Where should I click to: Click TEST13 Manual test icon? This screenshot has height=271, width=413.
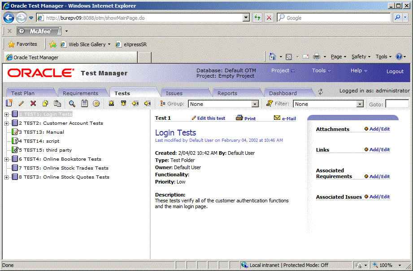point(15,132)
